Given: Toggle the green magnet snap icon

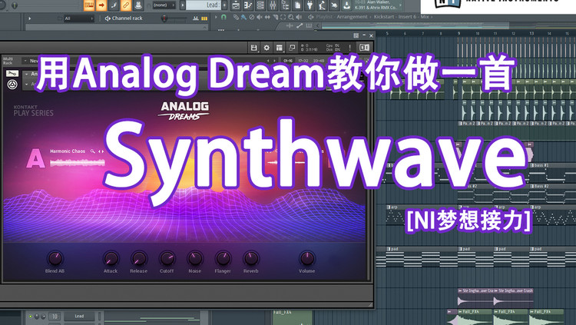Looking at the screenshot, I should point(223,17).
